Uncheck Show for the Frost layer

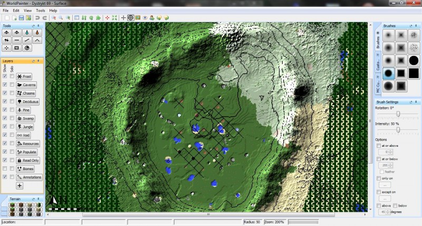(x=5, y=76)
